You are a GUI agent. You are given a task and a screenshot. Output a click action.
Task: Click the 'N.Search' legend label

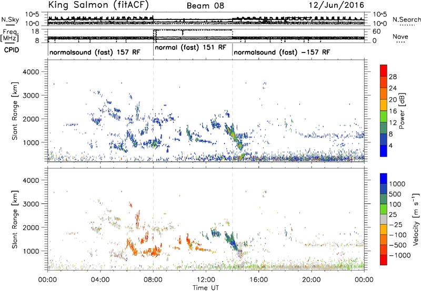point(406,19)
